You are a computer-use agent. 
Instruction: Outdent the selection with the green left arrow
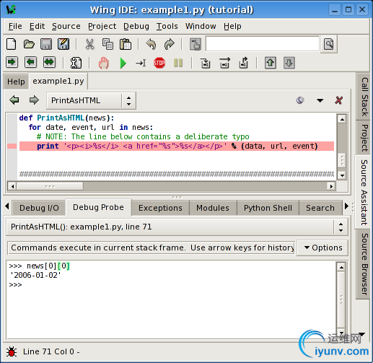pos(30,63)
